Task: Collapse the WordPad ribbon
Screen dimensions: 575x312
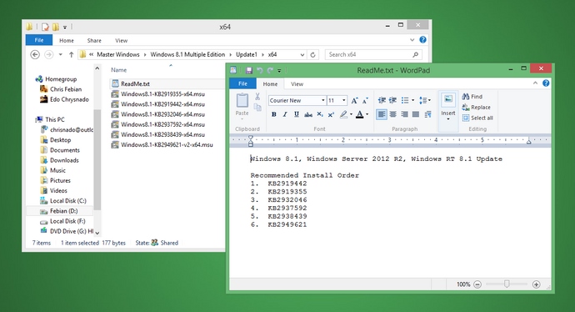Action: (x=535, y=83)
